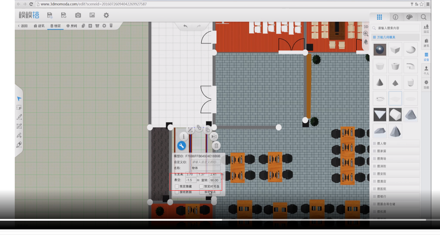The height and width of the screenshot is (235, 440).
Task: Click the add floor plus icon
Action: [90, 26]
